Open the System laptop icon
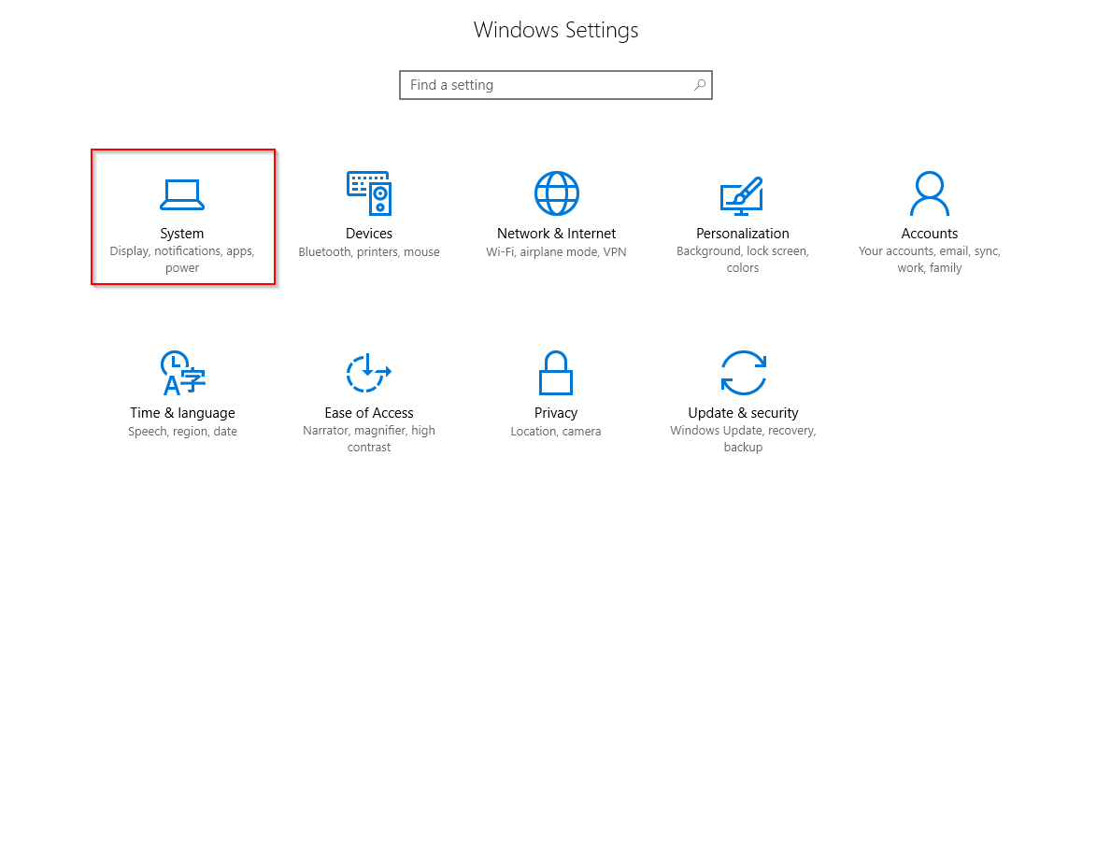The height and width of the screenshot is (841, 1111). [x=182, y=195]
